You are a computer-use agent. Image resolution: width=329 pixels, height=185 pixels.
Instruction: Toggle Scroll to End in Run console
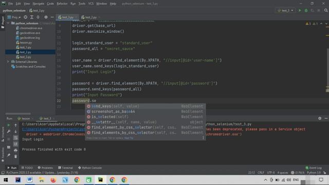(15, 144)
